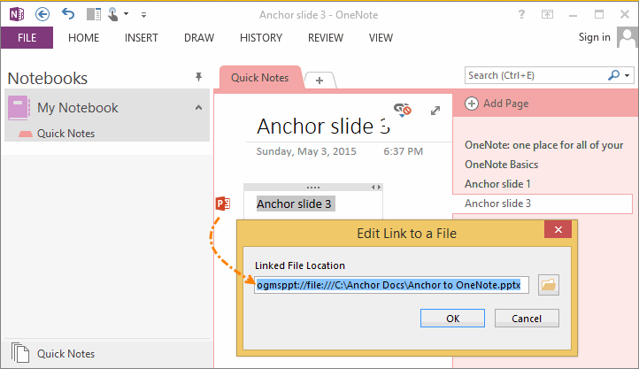Click the Help question mark icon
The height and width of the screenshot is (369, 639).
521,15
